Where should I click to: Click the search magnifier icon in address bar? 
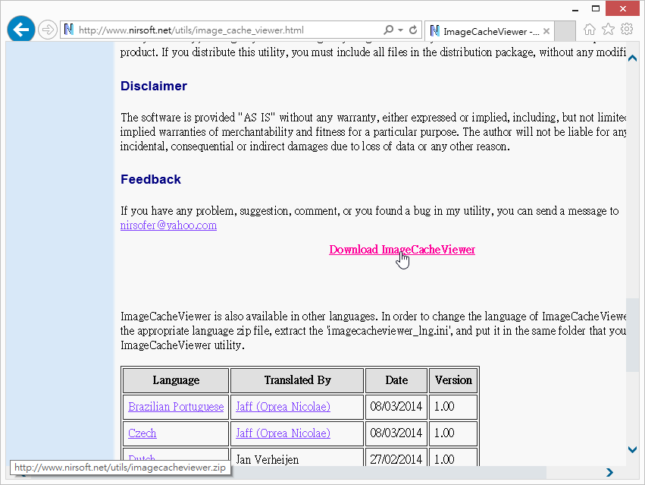pyautogui.click(x=388, y=30)
